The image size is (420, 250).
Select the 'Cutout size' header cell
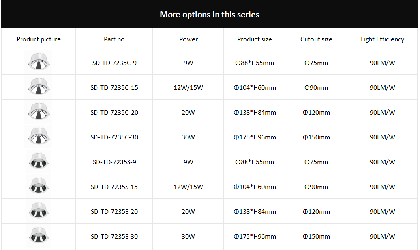coord(316,39)
